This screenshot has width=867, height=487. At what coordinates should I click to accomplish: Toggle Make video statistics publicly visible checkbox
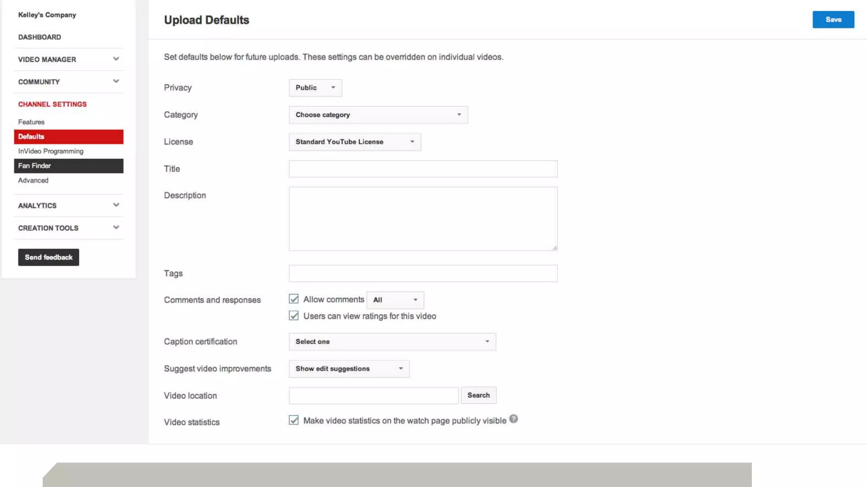click(293, 420)
